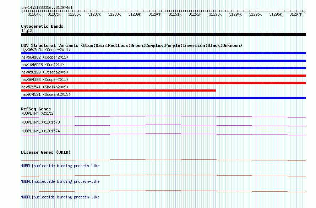Open the NUBPL|NM_025152 transcript label

37,113
